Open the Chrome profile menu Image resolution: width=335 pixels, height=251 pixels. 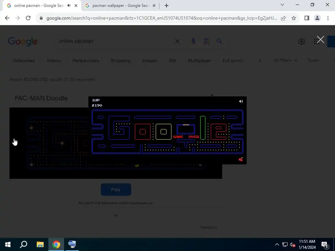tap(317, 18)
